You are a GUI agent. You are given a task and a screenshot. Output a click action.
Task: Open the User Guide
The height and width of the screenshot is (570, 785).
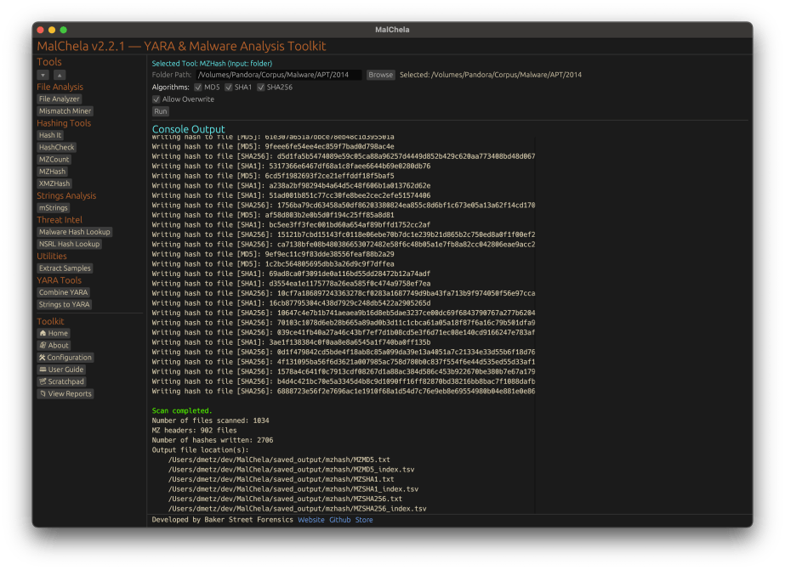(61, 370)
